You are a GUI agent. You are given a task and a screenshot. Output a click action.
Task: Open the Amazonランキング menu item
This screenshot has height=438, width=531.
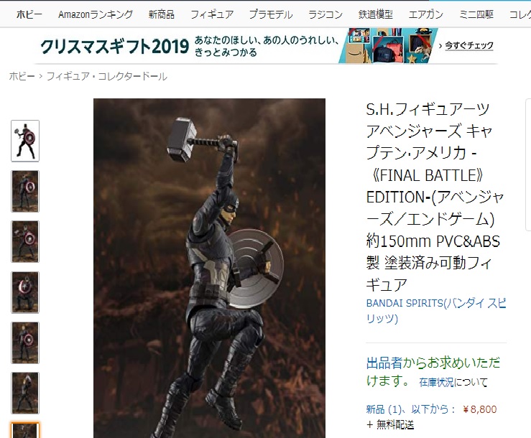96,14
